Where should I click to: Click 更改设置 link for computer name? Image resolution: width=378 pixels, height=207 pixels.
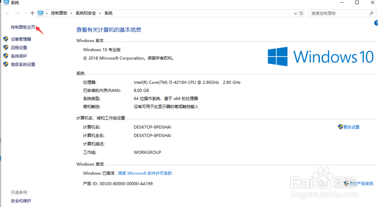[x=351, y=127]
